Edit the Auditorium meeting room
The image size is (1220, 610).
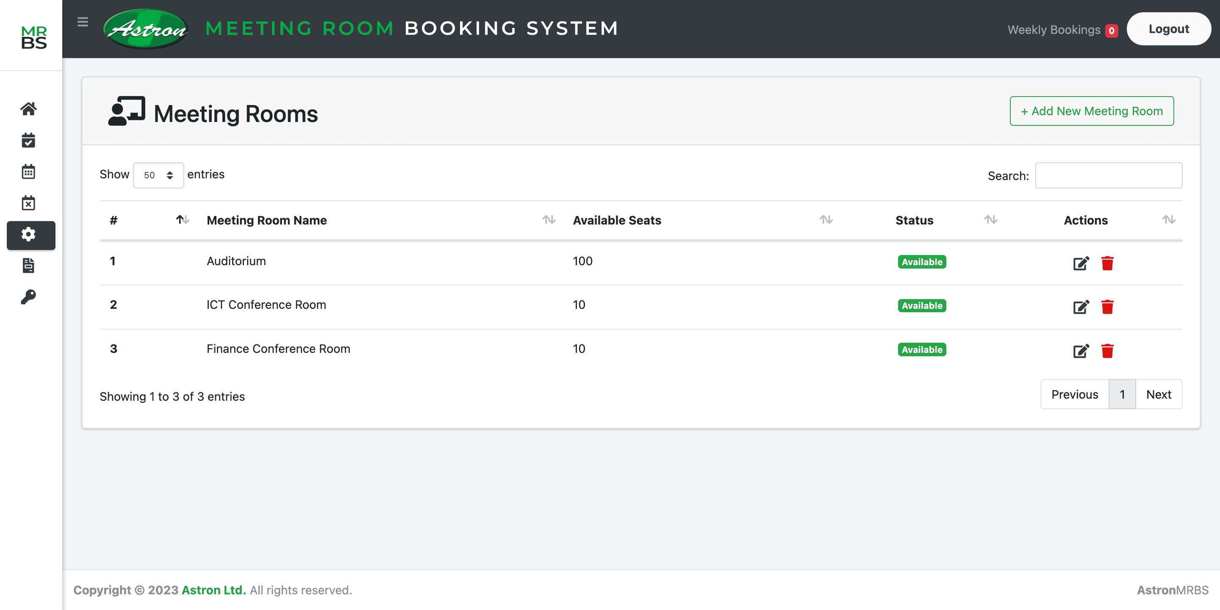pos(1081,263)
